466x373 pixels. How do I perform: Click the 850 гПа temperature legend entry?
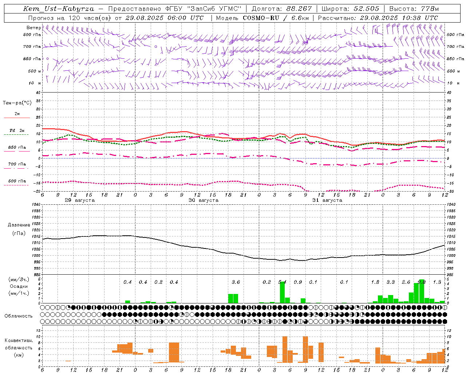pos(17,148)
